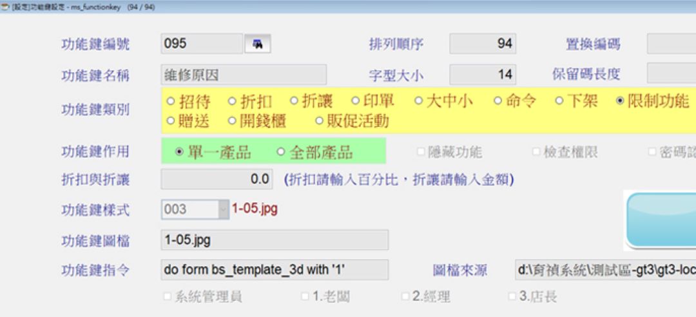Click red 1-05.jpg filename text
Image resolution: width=696 pixels, height=317 pixels.
(255, 209)
